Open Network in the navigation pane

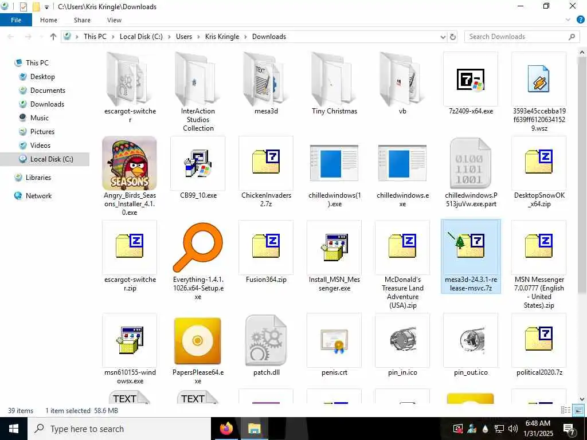click(38, 196)
